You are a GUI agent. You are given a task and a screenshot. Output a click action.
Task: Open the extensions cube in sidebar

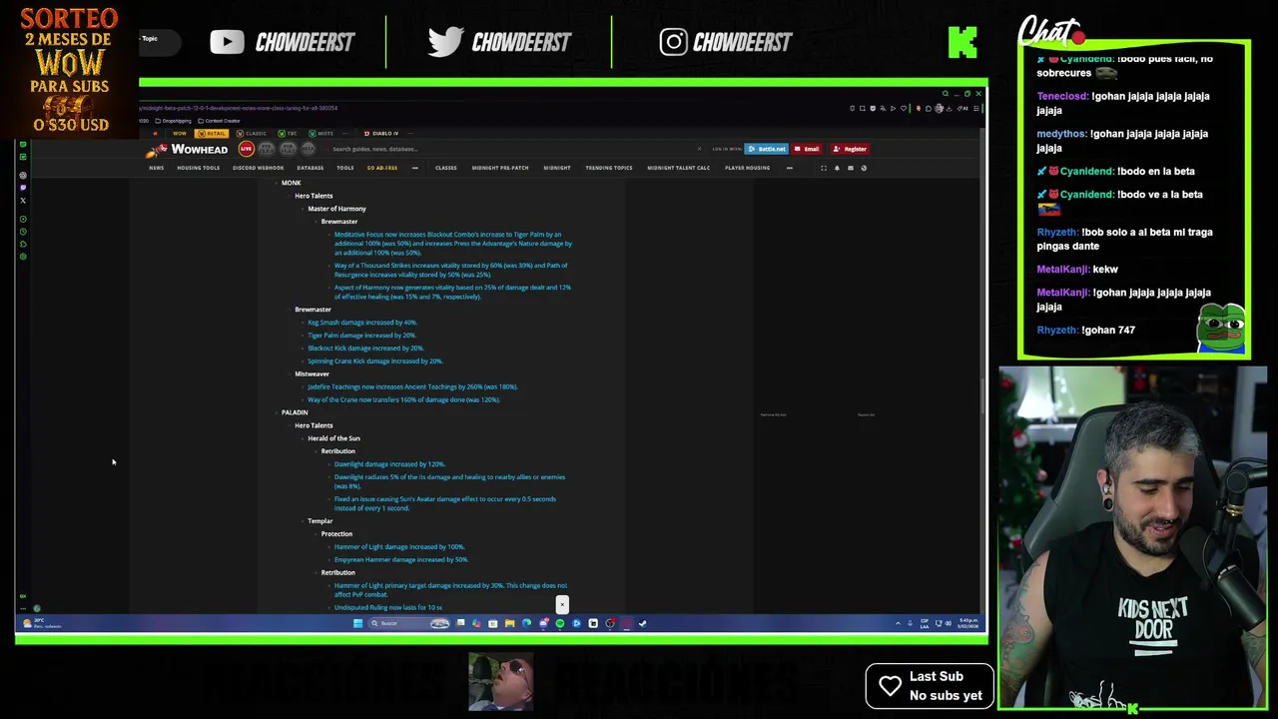tap(23, 244)
